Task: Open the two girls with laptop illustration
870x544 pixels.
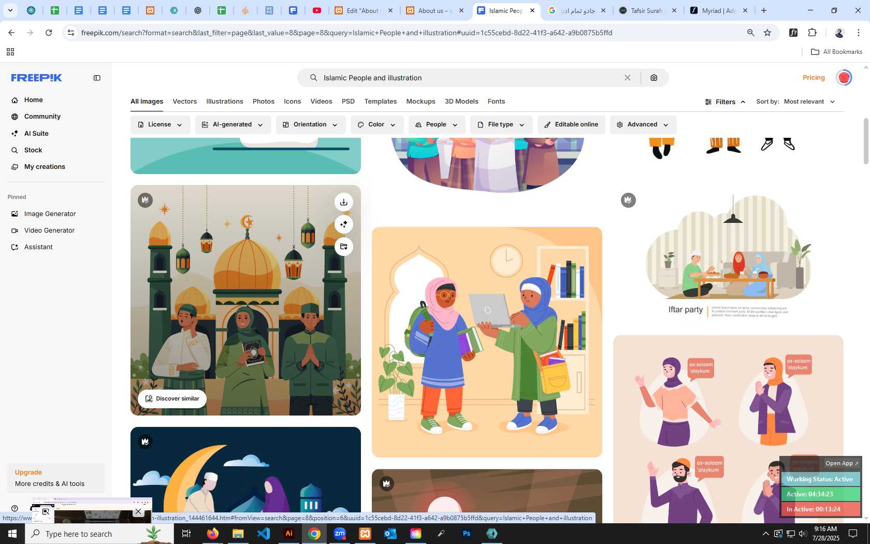Action: [487, 342]
